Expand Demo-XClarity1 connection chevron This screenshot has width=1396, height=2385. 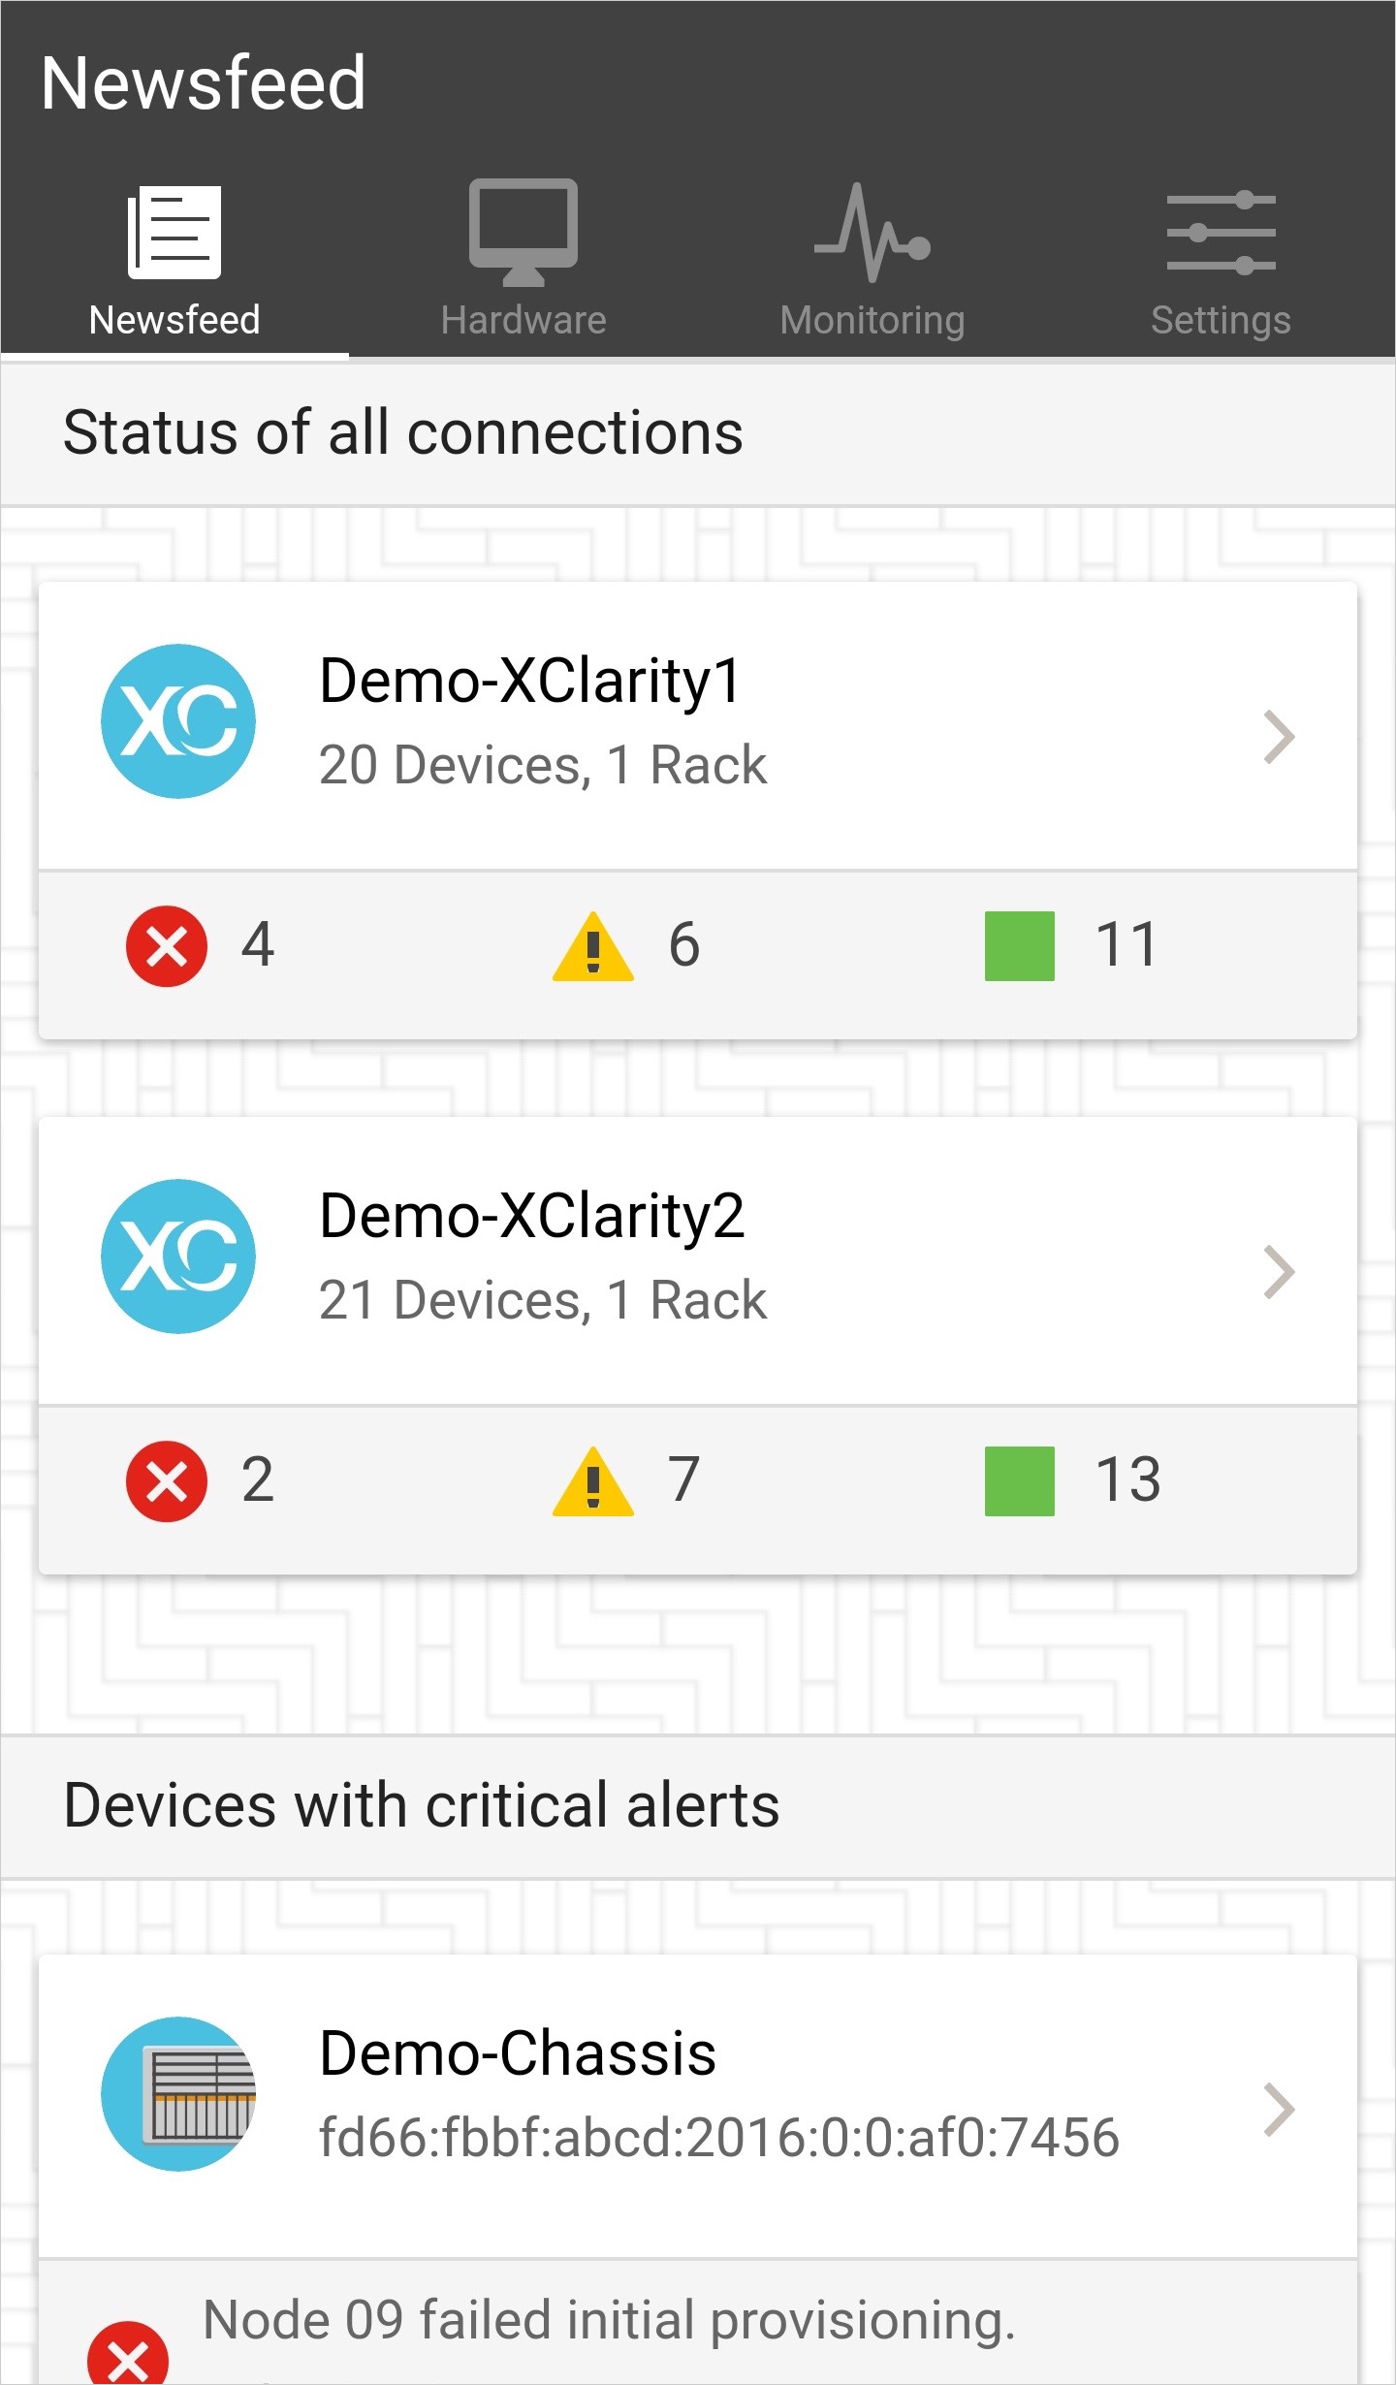[1279, 738]
